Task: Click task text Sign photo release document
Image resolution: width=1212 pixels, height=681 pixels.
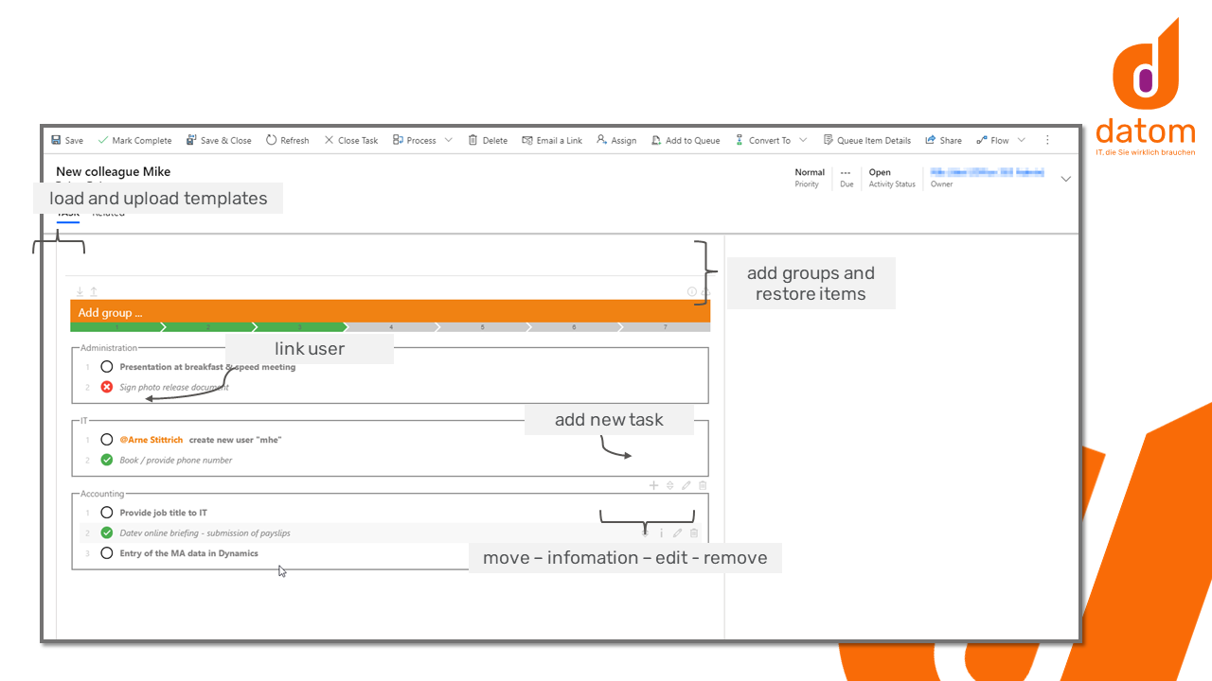Action: point(174,387)
